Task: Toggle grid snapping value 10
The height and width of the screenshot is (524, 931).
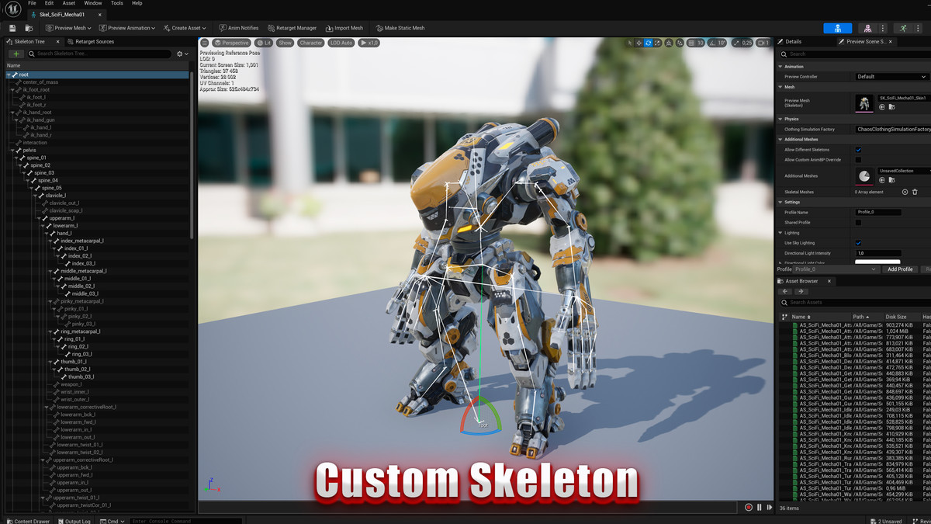Action: 696,43
